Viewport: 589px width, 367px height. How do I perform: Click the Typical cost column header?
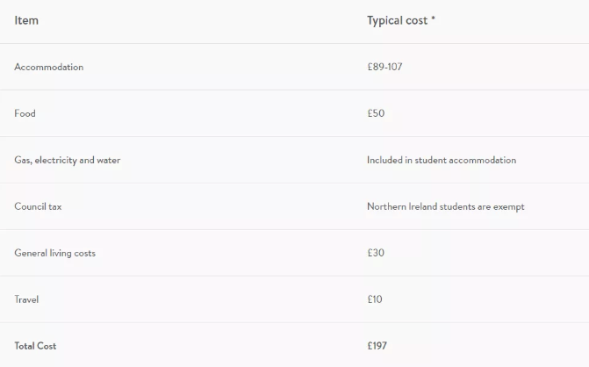click(x=398, y=20)
